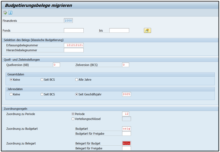Click the Geschäftsjahr field showing 2025
Image resolution: width=220 pixels, height=152 pixels.
pos(126,94)
